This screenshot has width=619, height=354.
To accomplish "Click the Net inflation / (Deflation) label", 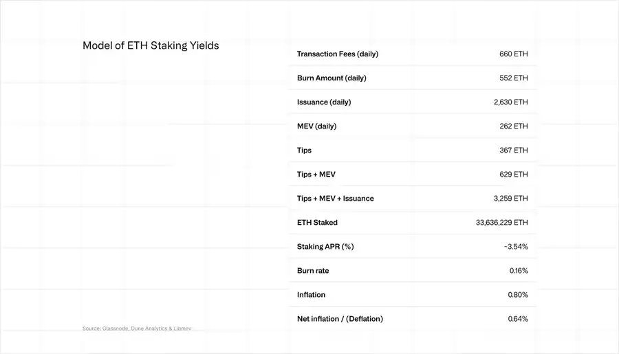I will point(340,318).
